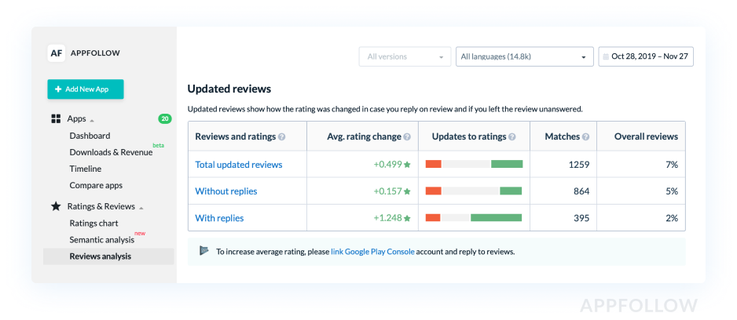Go to Semantic analysis in sidebar

[x=101, y=240]
